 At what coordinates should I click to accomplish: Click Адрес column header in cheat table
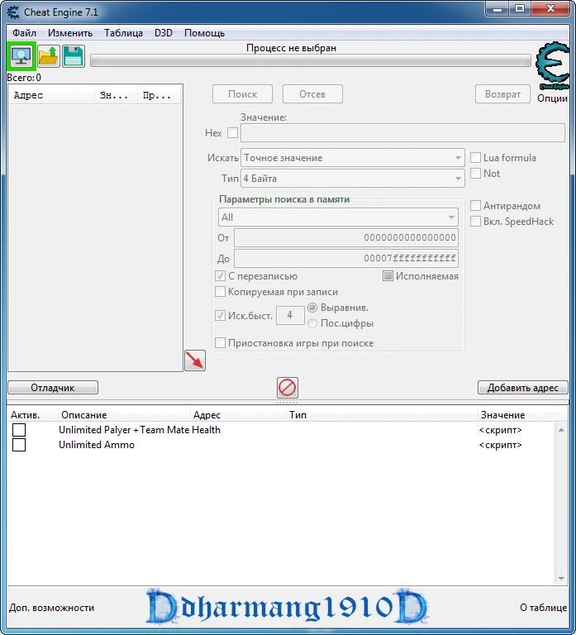(x=238, y=415)
